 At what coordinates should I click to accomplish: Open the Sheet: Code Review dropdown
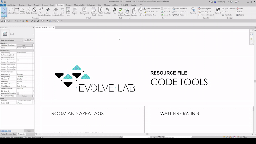coord(12,40)
